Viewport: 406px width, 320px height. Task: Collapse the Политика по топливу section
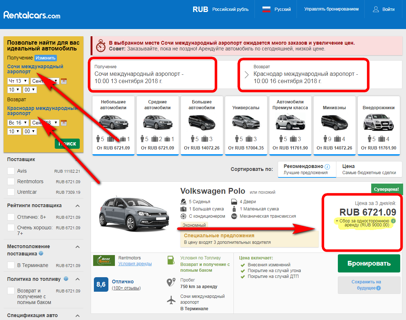click(78, 279)
